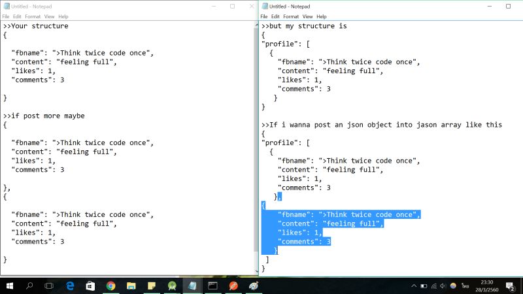The width and height of the screenshot is (523, 294).
Task: Click line '>>If i wanna post an json object'
Action: point(382,125)
